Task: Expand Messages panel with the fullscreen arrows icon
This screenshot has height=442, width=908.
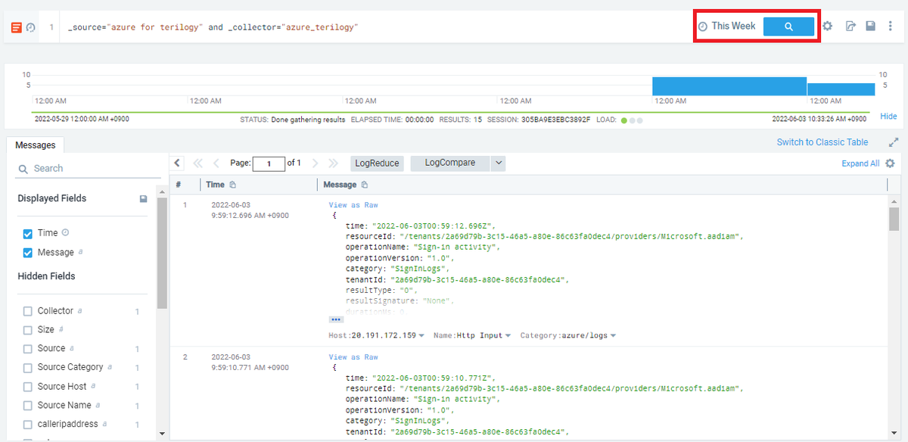Action: [894, 142]
